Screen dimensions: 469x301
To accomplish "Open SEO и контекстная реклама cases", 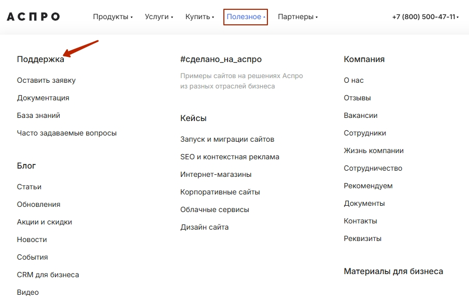I will tap(230, 157).
